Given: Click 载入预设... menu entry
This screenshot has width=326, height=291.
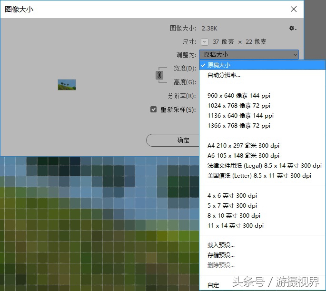Looking at the screenshot, I should point(262,245).
